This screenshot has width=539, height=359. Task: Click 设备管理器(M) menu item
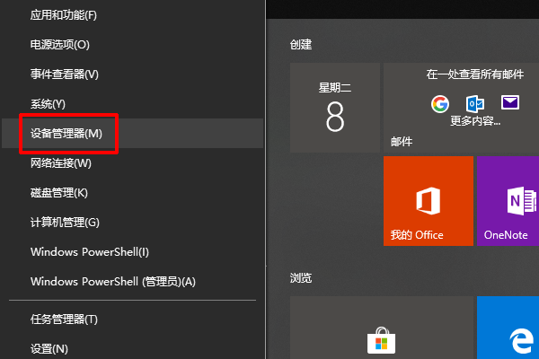point(66,134)
